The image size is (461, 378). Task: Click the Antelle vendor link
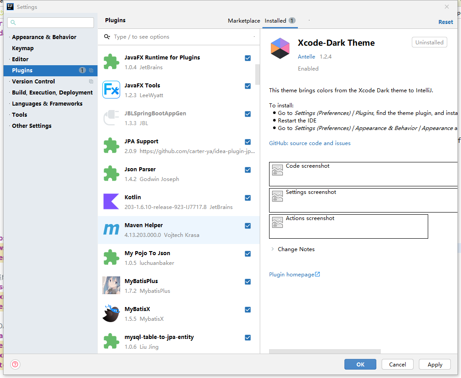click(x=306, y=56)
